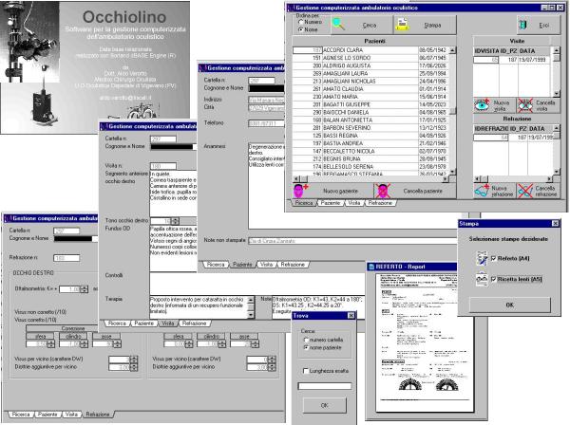Select patient BELLESOLD SERENA row
This screenshot has height=425, width=570.
point(370,166)
